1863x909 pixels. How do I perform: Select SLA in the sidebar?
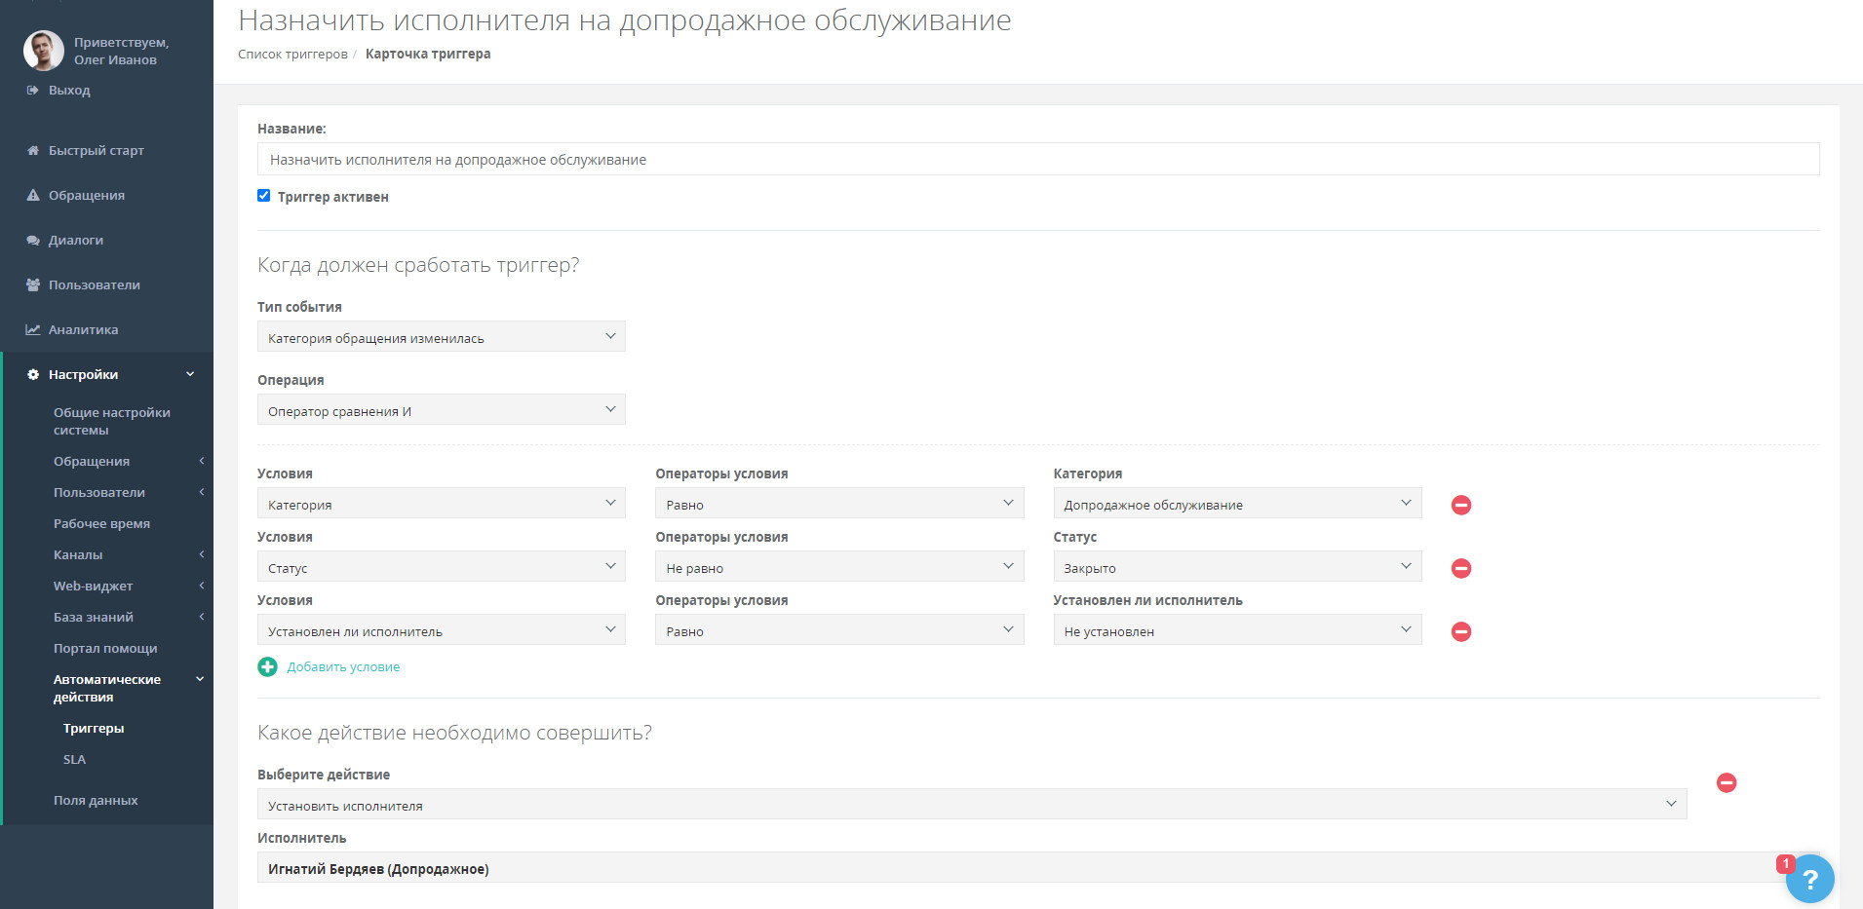tap(74, 759)
